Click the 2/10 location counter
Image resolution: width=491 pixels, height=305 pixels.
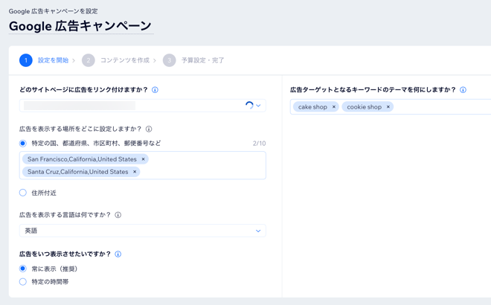point(260,144)
